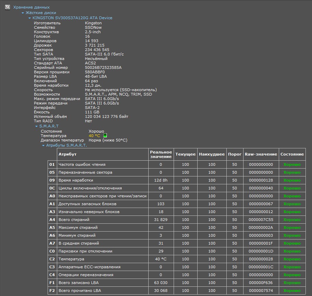Collapse the KINGSTON SV300S37A120G device node
The width and height of the screenshot is (312, 296).
(30, 18)
